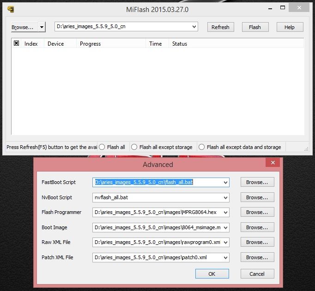This screenshot has height=291, width=315.
Task: Browse for the Boot Image file
Action: [257, 227]
